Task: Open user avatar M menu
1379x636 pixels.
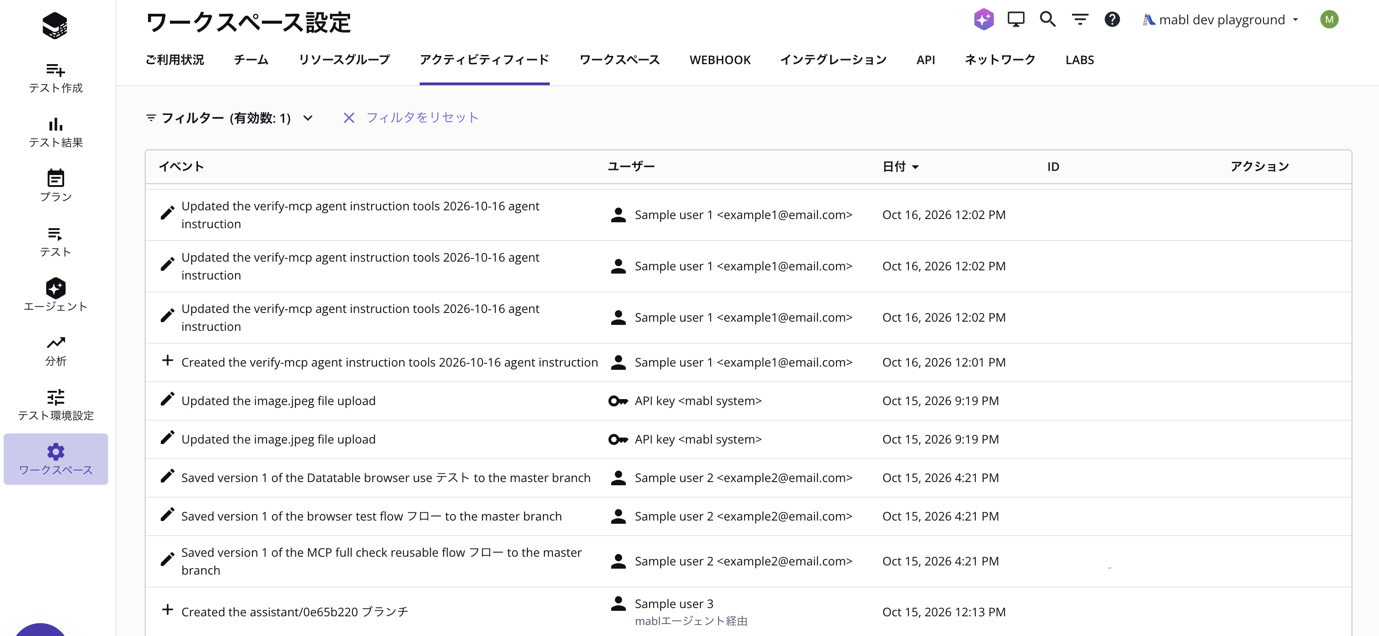Action: click(x=1329, y=20)
